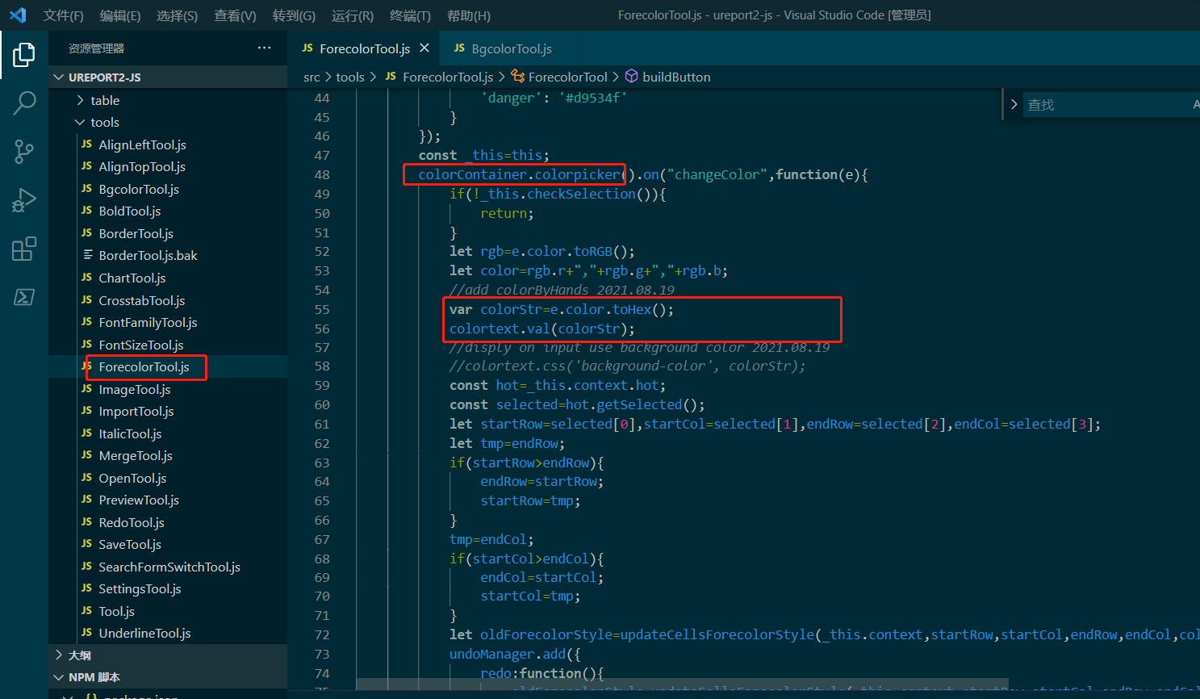The image size is (1200, 699).
Task: Expand the 大纲 outline section
Action: [168, 655]
